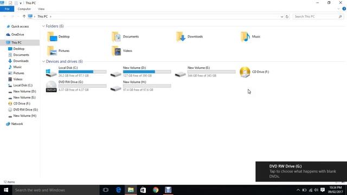
Task: Open the Computer ribbon tab
Action: click(x=24, y=9)
